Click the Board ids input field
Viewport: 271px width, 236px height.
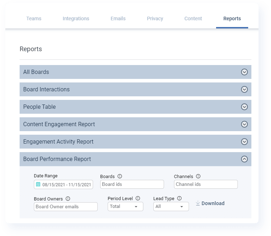click(x=132, y=184)
